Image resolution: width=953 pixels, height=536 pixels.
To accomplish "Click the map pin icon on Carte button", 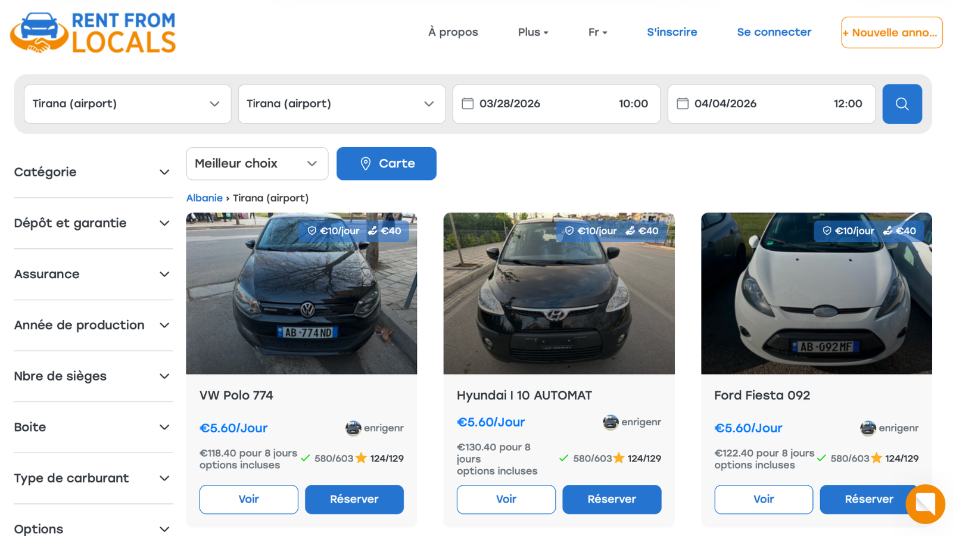I will [367, 163].
